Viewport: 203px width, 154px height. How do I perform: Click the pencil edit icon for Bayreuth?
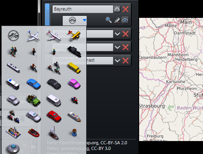coord(117,20)
